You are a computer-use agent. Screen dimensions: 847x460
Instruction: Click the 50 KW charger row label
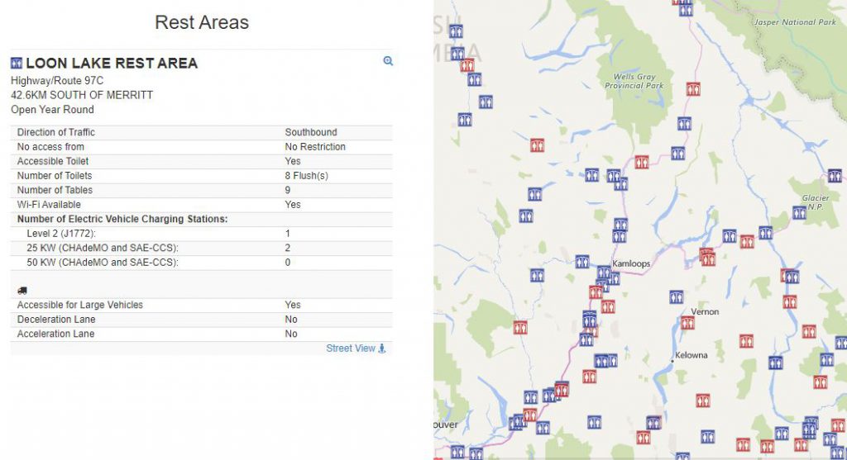click(x=103, y=263)
